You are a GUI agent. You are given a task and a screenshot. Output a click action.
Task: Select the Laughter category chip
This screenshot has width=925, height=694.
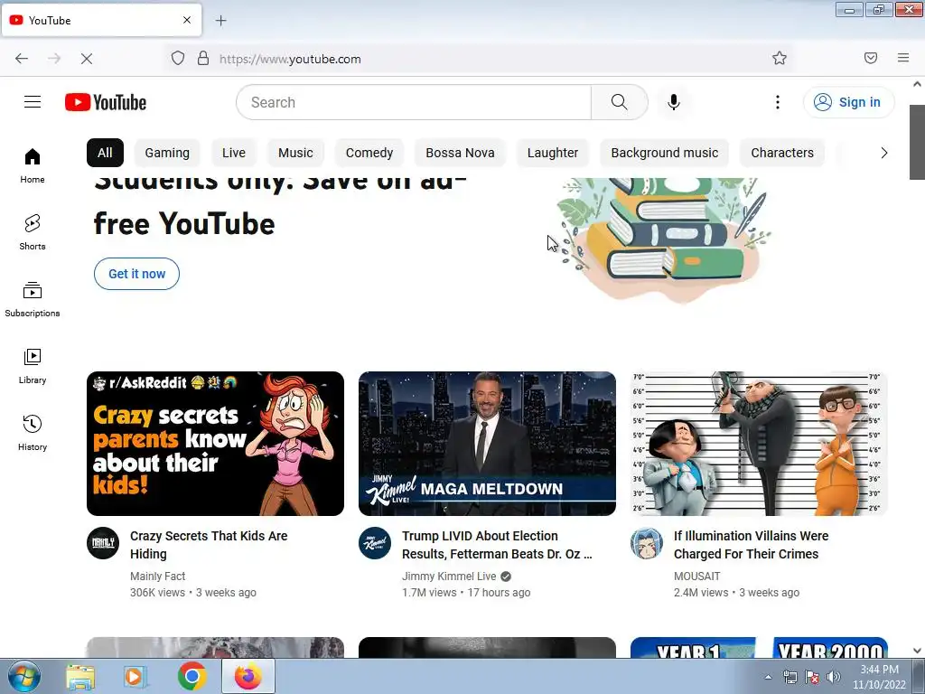553,153
